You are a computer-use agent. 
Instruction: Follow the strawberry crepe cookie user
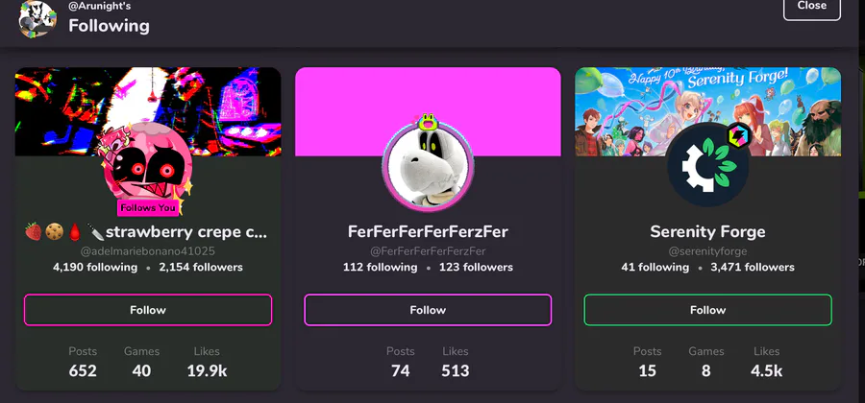[x=148, y=310]
